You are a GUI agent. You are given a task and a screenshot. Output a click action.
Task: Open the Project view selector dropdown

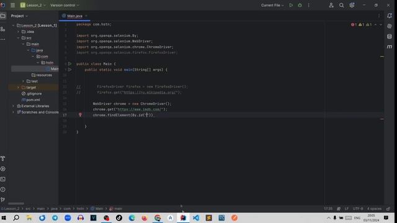click(19, 16)
